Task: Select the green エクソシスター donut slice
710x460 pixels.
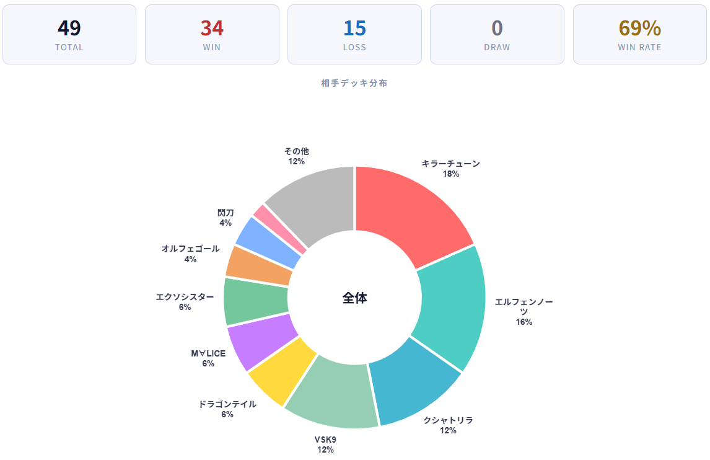Action: pyautogui.click(x=256, y=301)
